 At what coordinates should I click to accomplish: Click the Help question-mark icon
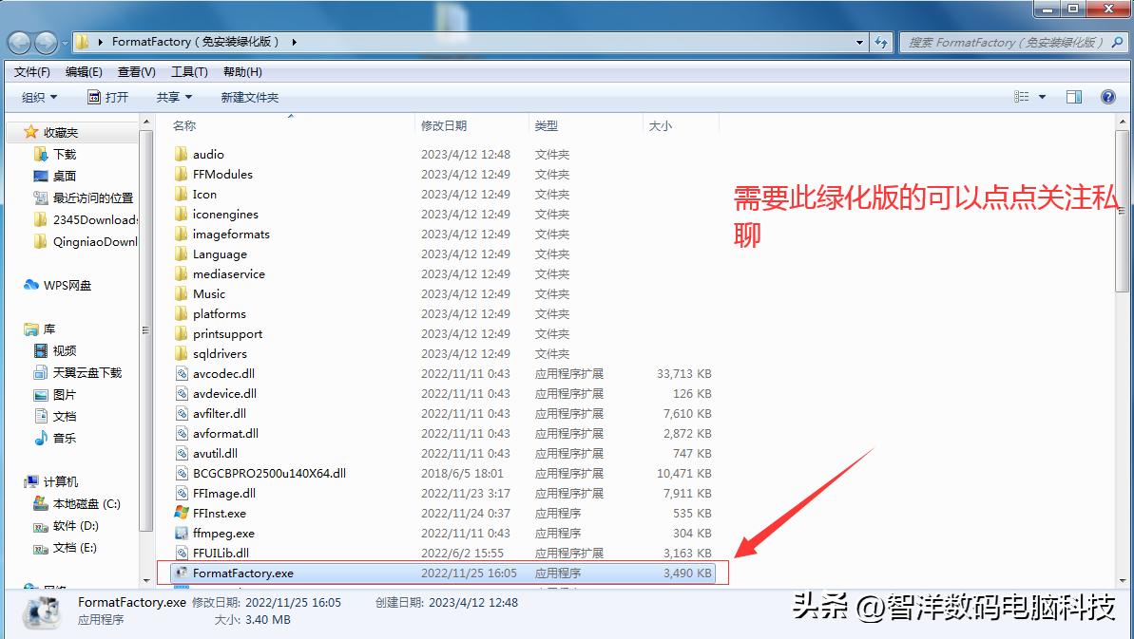(x=1108, y=96)
